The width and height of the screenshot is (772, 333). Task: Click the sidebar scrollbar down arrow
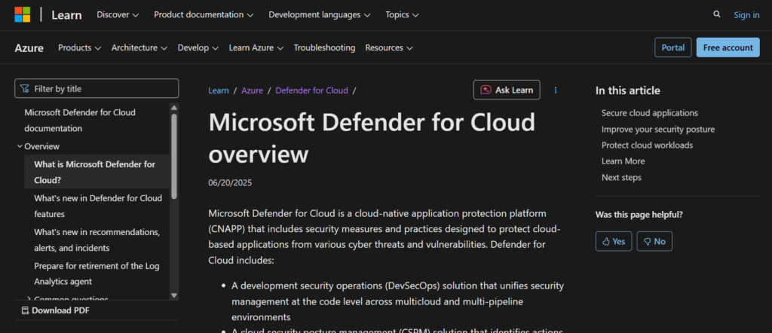(x=174, y=295)
